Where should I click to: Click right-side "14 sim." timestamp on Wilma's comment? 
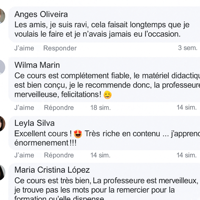coord(187,107)
